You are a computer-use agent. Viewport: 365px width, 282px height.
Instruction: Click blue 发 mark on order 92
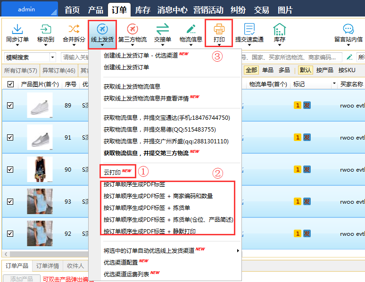(x=307, y=233)
